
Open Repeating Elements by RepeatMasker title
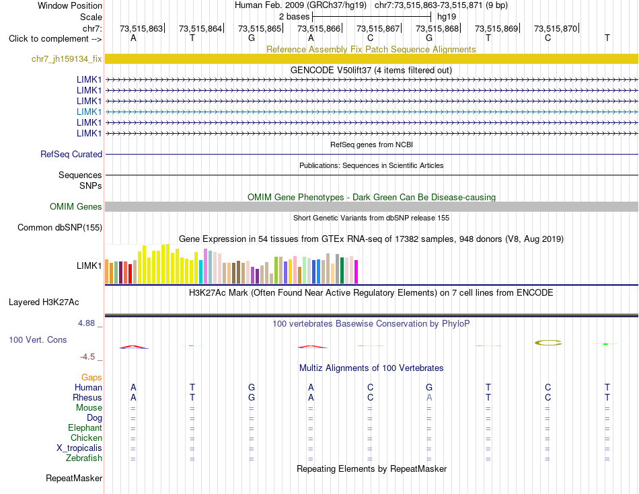click(371, 468)
